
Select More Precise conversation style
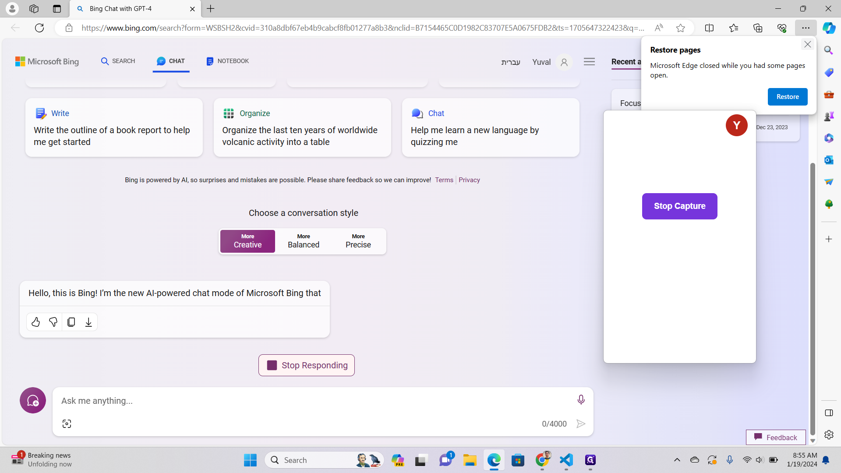(358, 241)
